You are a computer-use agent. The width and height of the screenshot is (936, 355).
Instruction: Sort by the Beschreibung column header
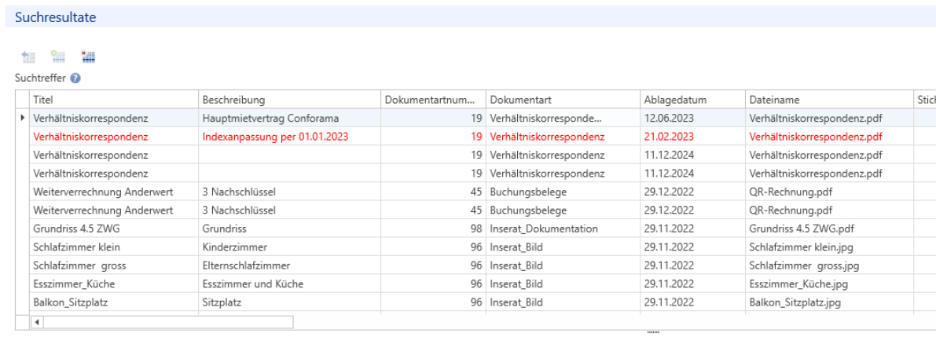289,100
